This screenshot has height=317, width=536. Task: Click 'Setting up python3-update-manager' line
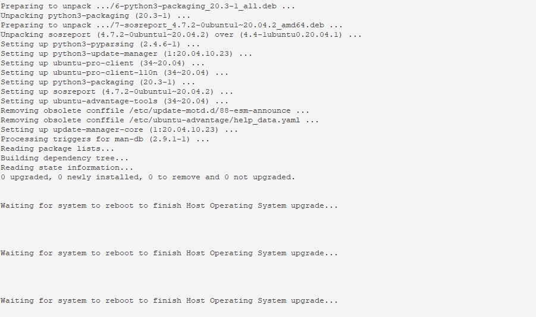[127, 54]
